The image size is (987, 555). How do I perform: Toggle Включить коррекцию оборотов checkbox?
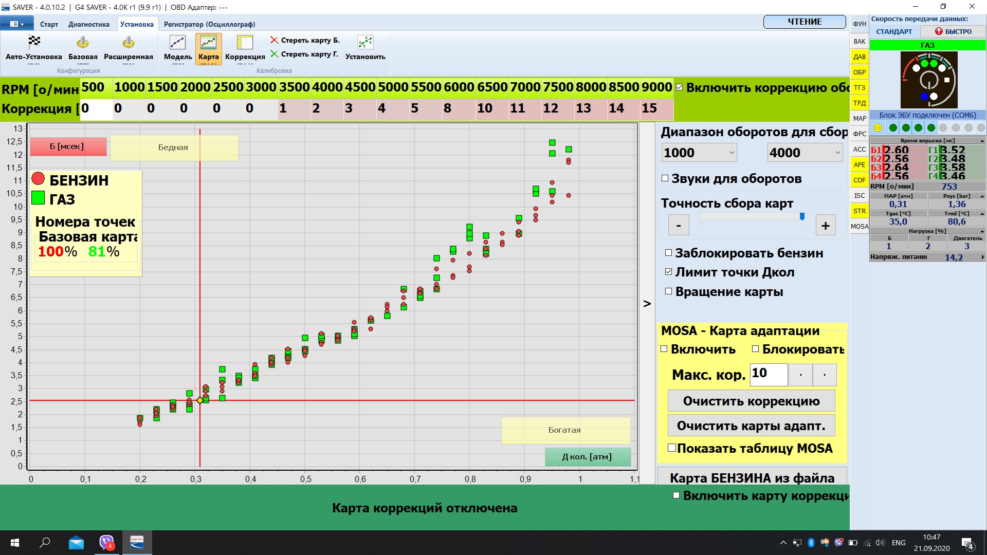680,87
